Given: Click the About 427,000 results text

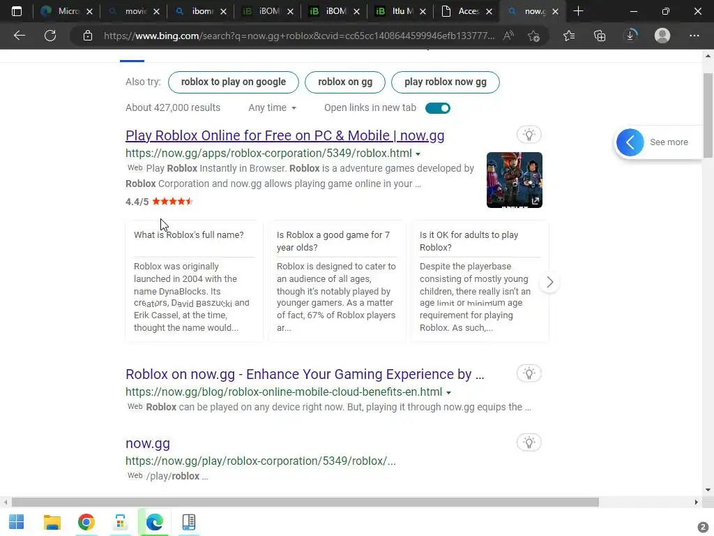Looking at the screenshot, I should 173,107.
